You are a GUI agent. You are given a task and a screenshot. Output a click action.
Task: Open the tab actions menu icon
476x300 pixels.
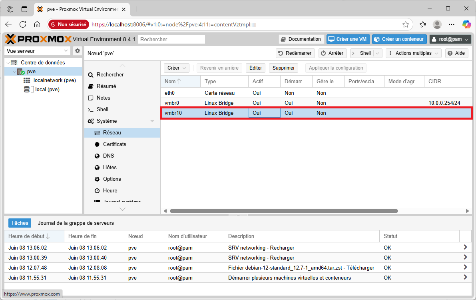point(24,9)
